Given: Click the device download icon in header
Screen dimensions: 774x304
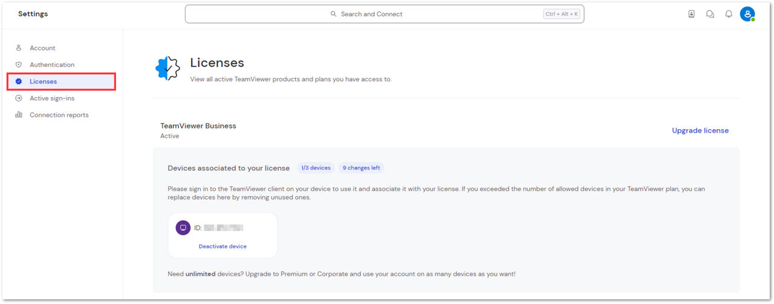Looking at the screenshot, I should click(691, 14).
